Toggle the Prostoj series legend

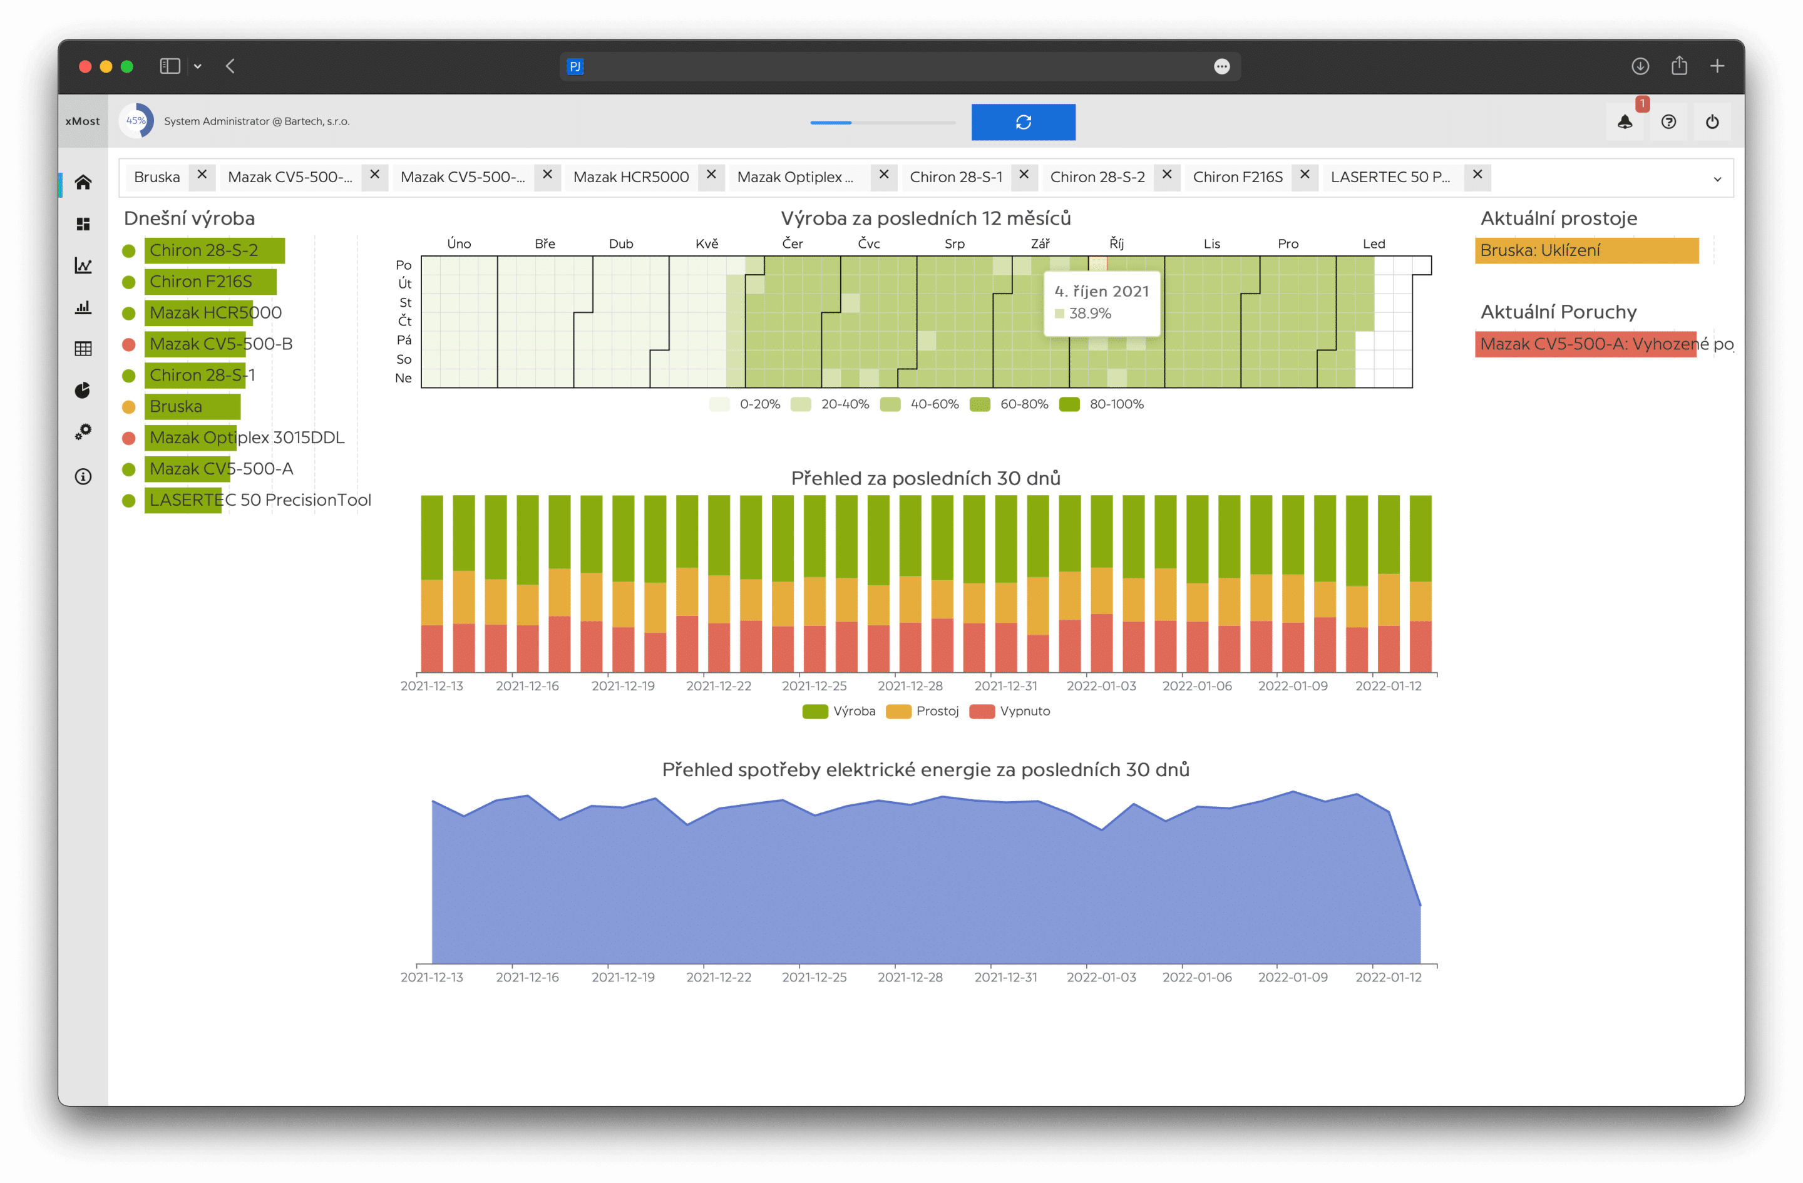(923, 710)
